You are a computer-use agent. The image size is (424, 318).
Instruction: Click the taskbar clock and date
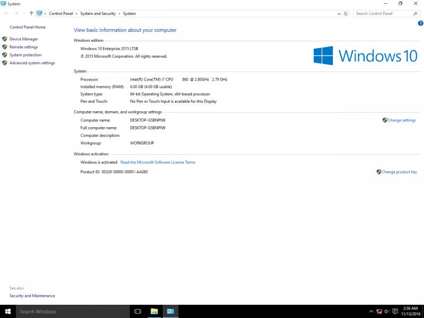[410, 311]
